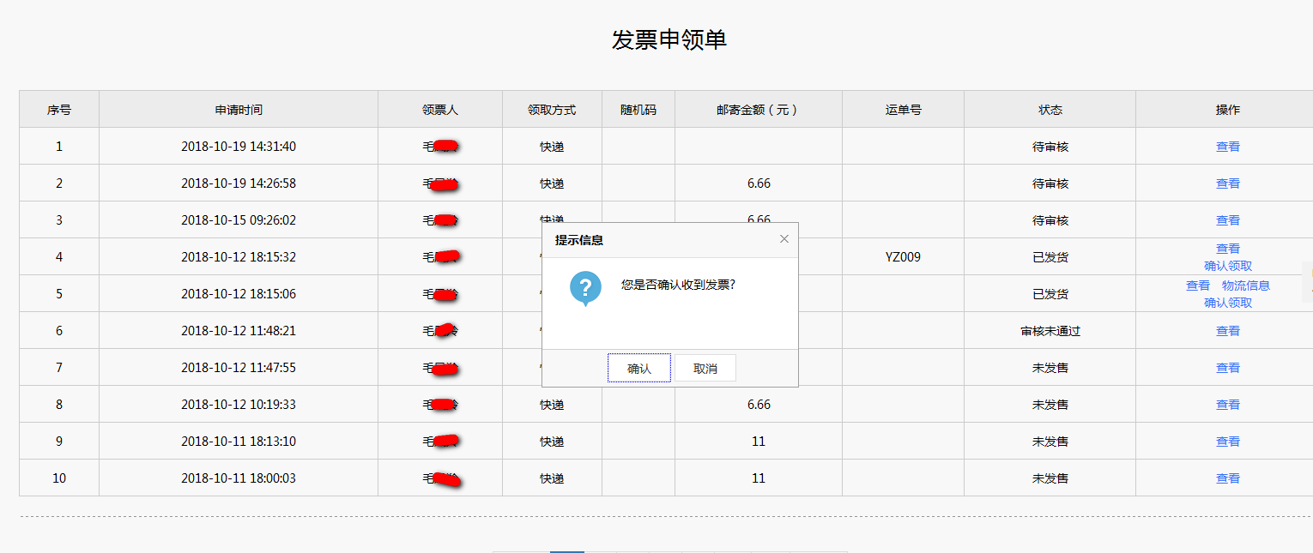Click 未发售 status in row 9
This screenshot has width=1313, height=553.
(1050, 442)
